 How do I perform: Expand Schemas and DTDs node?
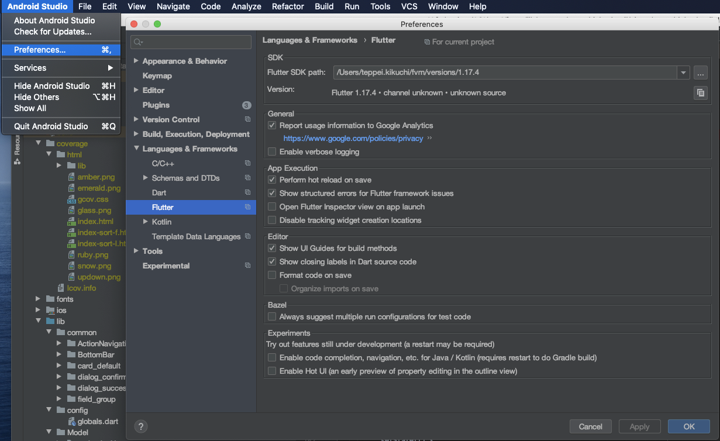[x=146, y=178]
